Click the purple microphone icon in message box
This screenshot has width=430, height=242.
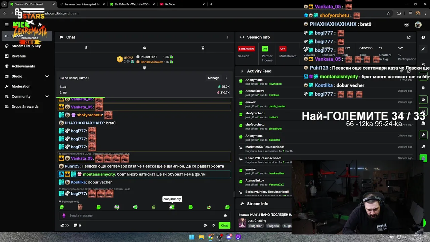64,215
